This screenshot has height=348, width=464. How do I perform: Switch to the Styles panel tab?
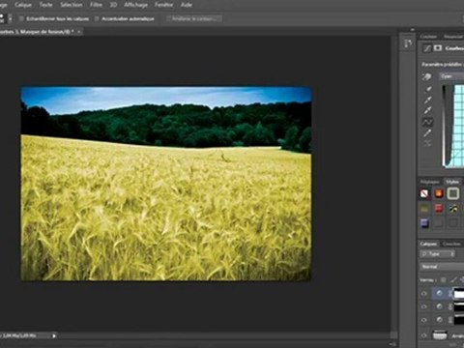[x=452, y=182]
